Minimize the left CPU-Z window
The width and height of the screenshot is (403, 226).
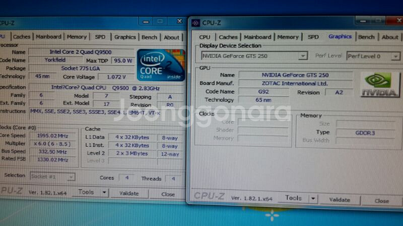(146, 22)
